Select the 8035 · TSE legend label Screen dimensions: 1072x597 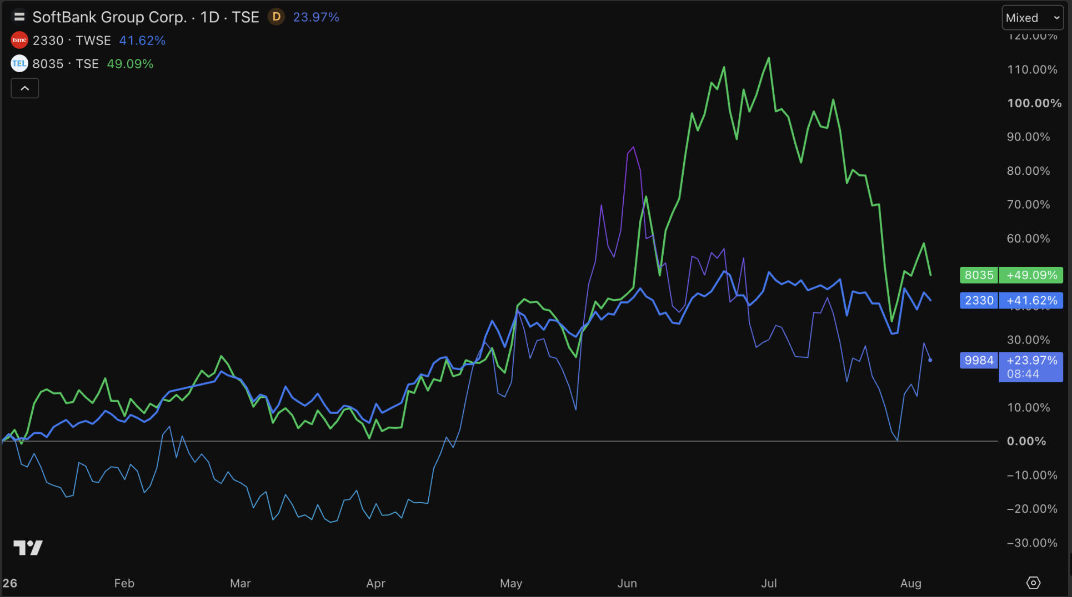click(66, 64)
